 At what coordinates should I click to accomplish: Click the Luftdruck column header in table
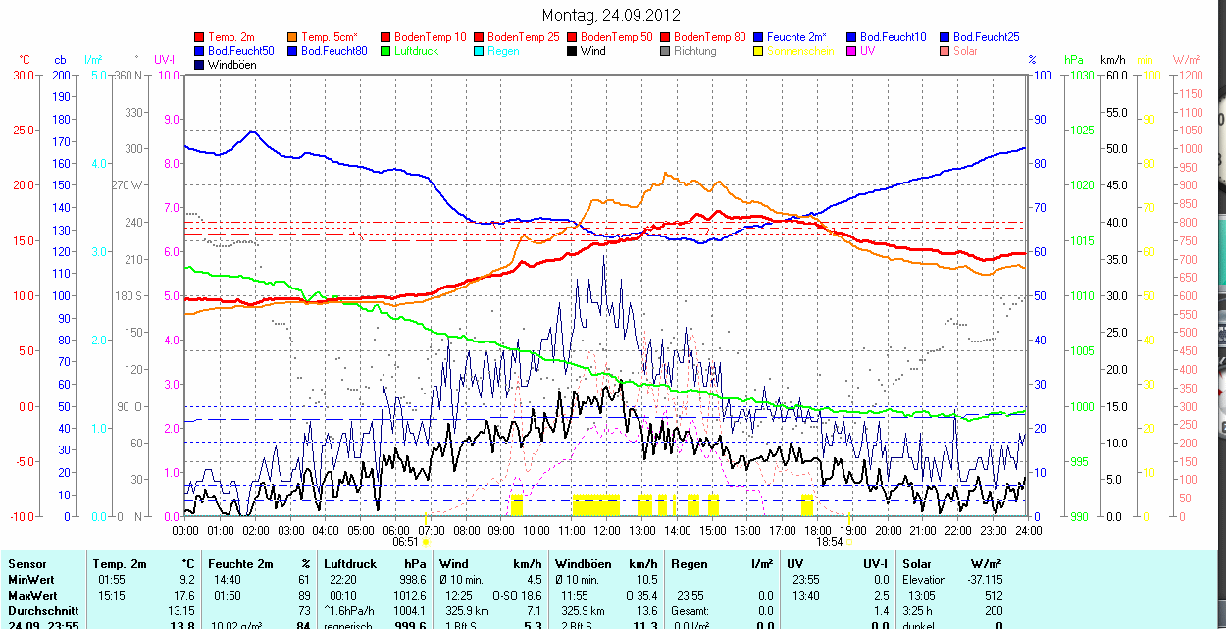pyautogui.click(x=350, y=564)
